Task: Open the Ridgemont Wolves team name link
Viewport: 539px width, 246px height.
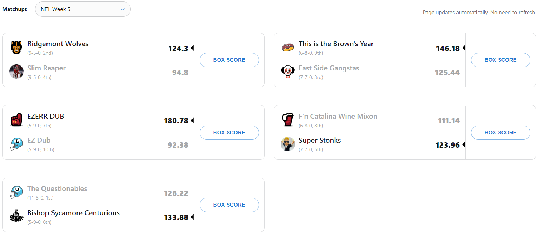Action: tap(58, 44)
